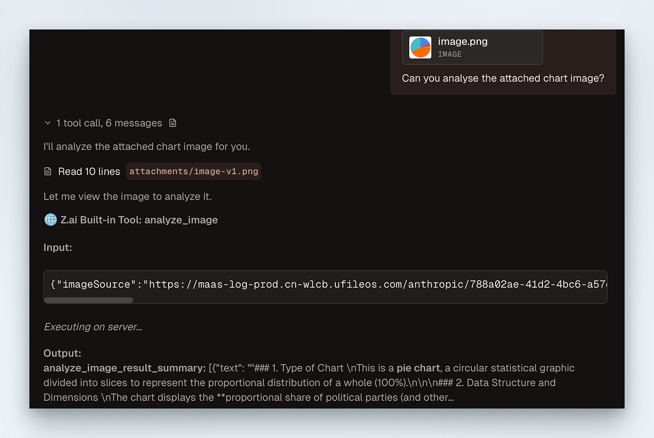This screenshot has width=654, height=438.
Task: Click the horizontal scrollbar thumb under JSON
Action: (x=89, y=300)
